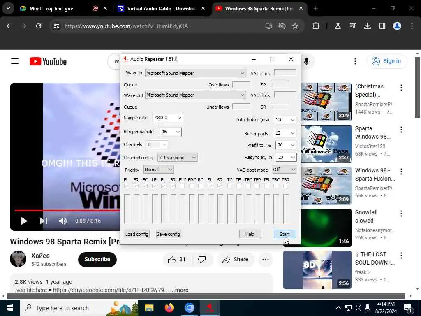
Task: Click Start button in Audio Repeater
Action: tap(285, 234)
